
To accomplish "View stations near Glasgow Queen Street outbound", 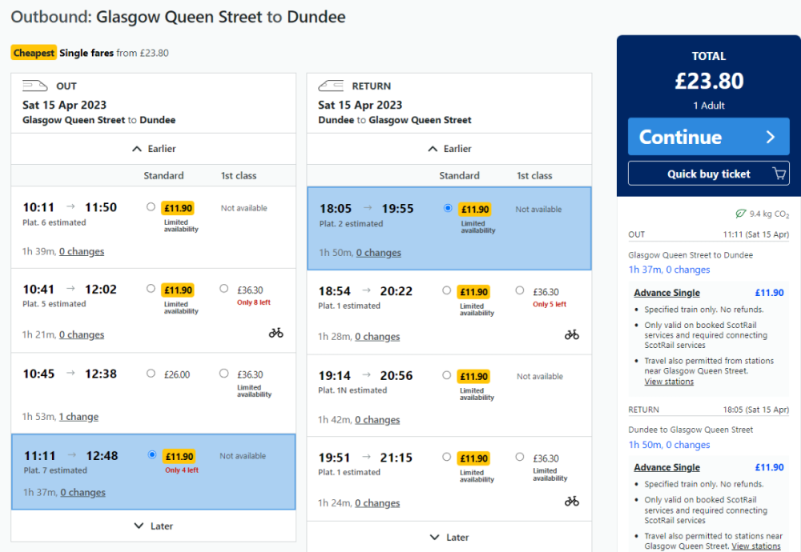I will click(669, 382).
